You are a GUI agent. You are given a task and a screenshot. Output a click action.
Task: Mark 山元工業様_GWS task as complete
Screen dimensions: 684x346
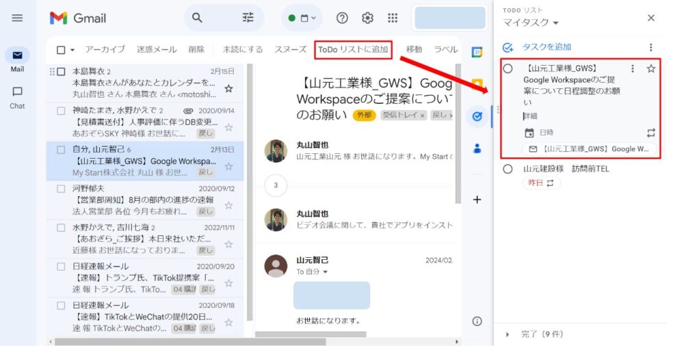[508, 68]
